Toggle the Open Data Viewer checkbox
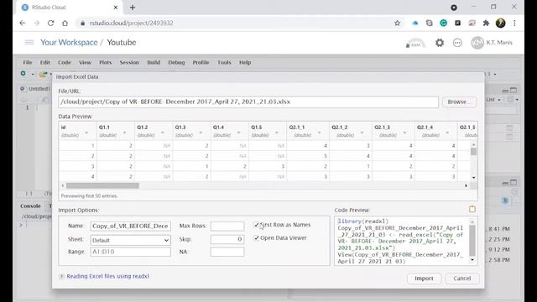This screenshot has height=302, width=537. click(256, 238)
